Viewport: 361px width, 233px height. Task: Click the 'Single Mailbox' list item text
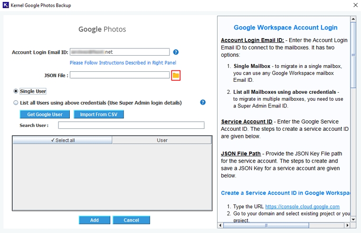tap(252, 66)
